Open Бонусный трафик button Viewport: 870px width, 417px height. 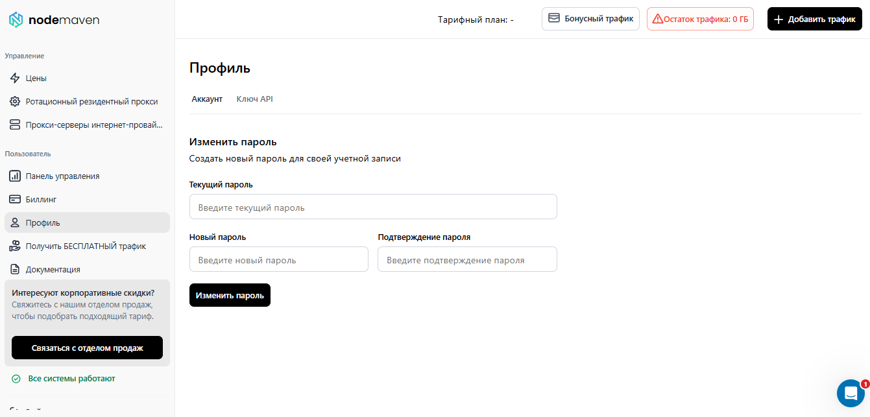tap(590, 19)
